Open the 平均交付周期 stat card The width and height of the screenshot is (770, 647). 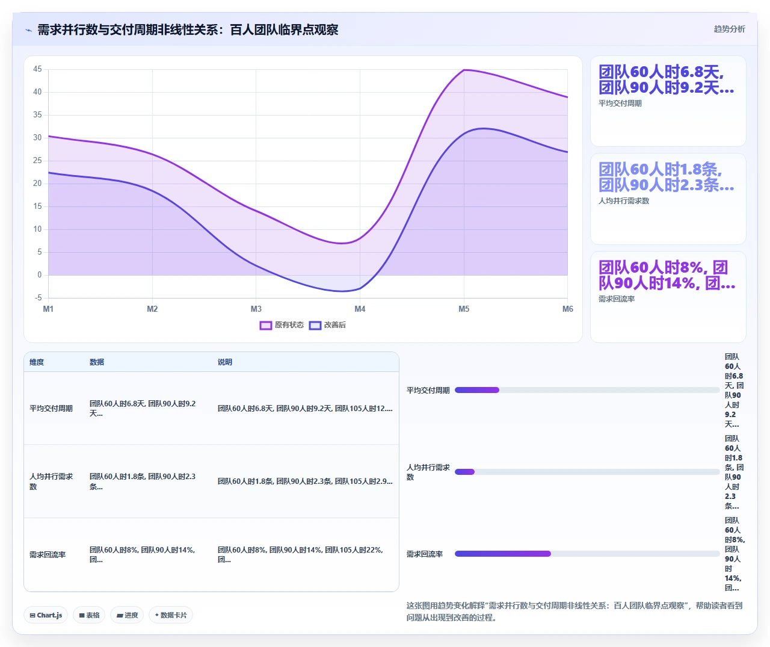(668, 101)
